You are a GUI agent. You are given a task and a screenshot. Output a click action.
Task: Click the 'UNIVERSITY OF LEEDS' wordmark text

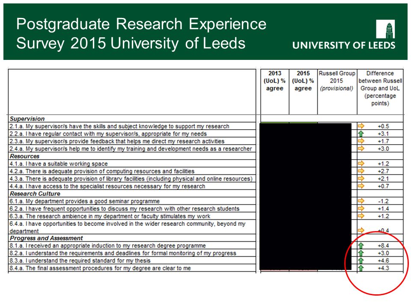(x=344, y=45)
